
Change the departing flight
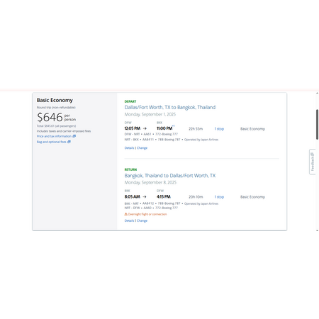[x=142, y=148]
